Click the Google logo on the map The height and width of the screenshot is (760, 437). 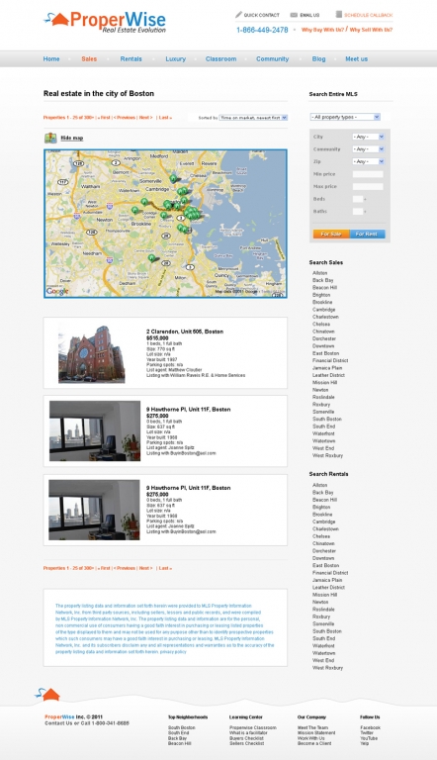(x=57, y=291)
